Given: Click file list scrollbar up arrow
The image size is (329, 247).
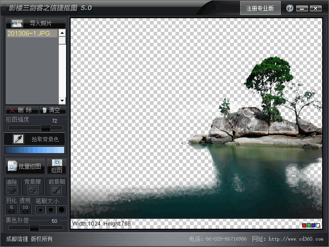Looking at the screenshot, I should pos(62,33).
